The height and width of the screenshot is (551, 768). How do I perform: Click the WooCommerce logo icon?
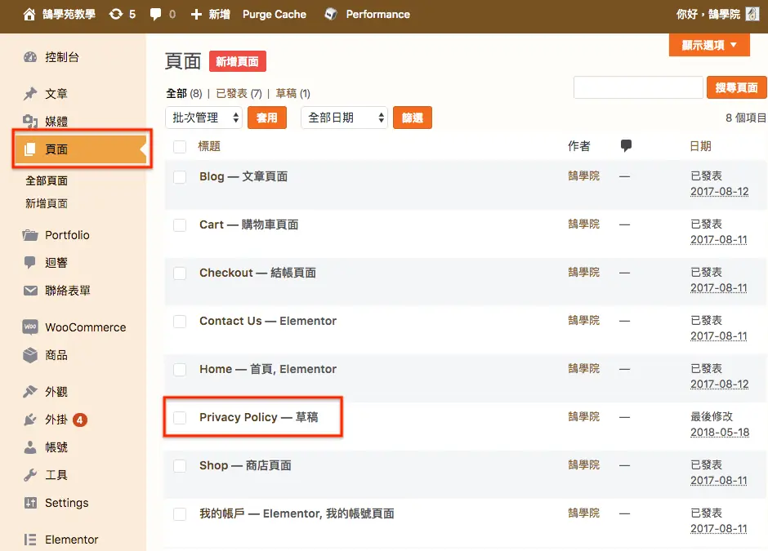point(30,327)
